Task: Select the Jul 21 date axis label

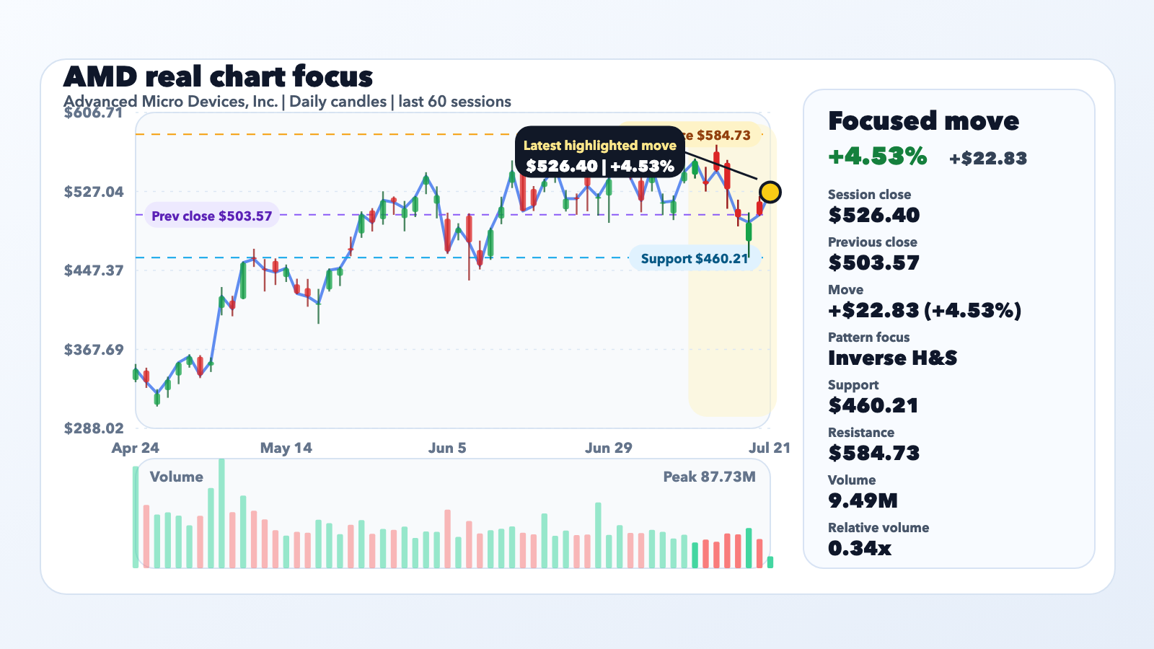Action: click(x=770, y=448)
